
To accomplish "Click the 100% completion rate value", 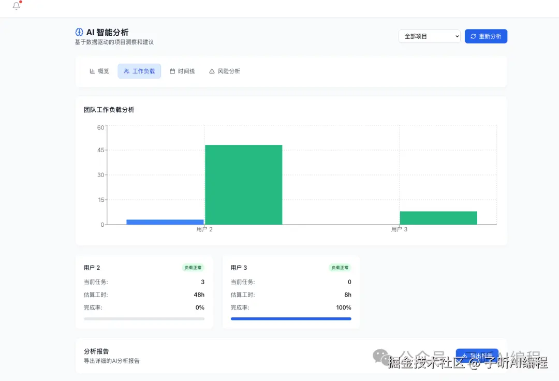I will coord(344,307).
